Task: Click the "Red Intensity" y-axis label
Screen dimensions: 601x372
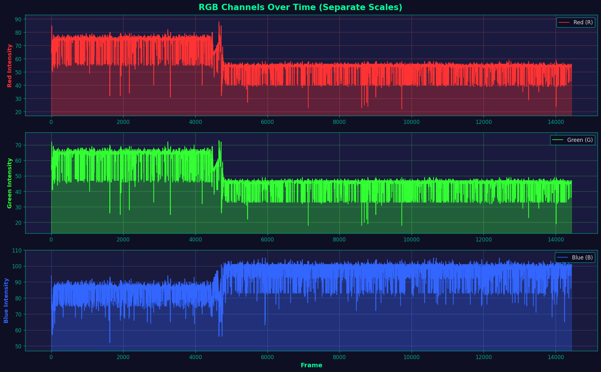Action: pos(9,66)
